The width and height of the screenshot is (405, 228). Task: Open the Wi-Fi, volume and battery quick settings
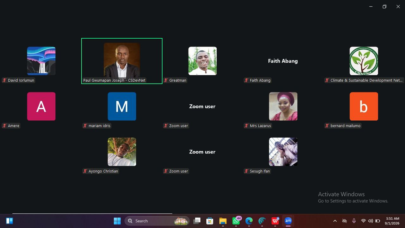tap(370, 221)
